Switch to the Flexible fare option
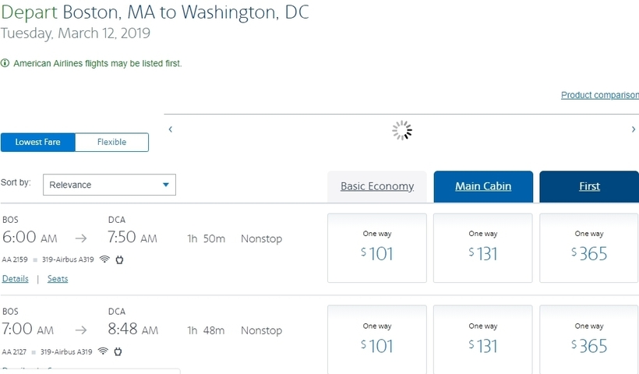The width and height of the screenshot is (639, 374). 112,142
